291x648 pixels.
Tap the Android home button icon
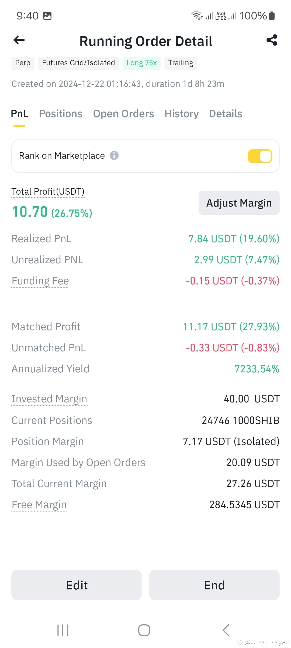[x=144, y=630]
